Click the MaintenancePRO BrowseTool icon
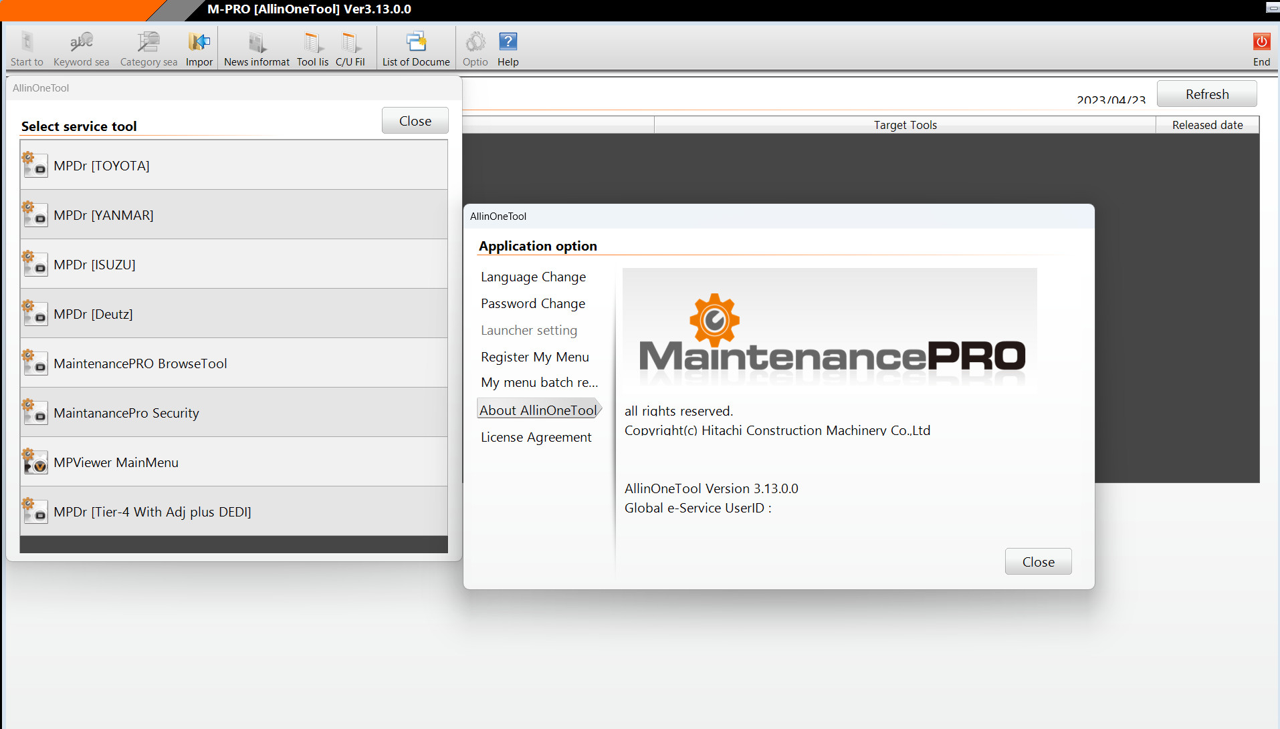Image resolution: width=1280 pixels, height=729 pixels. coord(34,363)
